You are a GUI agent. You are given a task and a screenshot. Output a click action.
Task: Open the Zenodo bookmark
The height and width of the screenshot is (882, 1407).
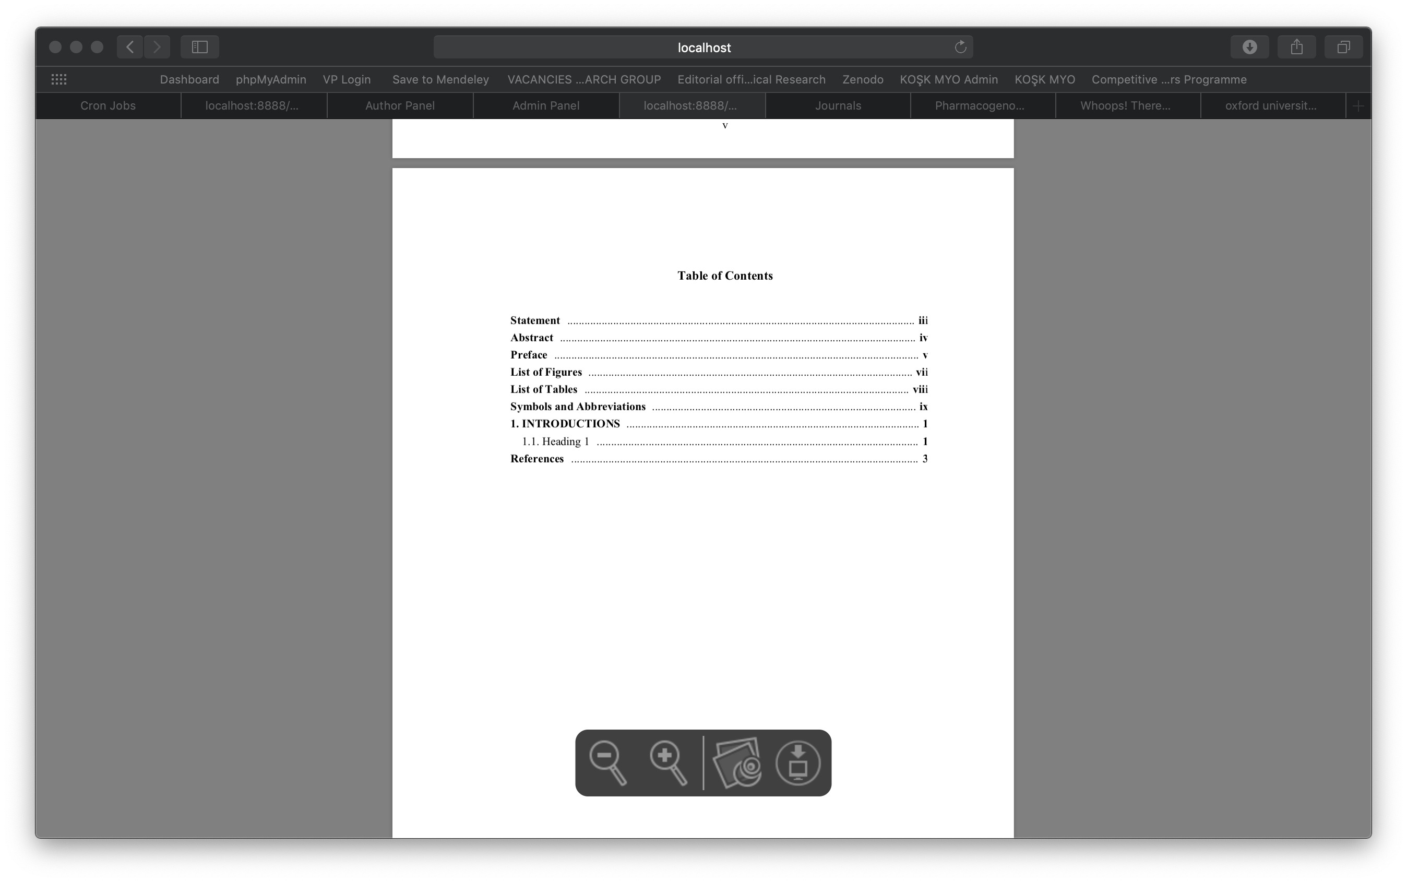[862, 79]
